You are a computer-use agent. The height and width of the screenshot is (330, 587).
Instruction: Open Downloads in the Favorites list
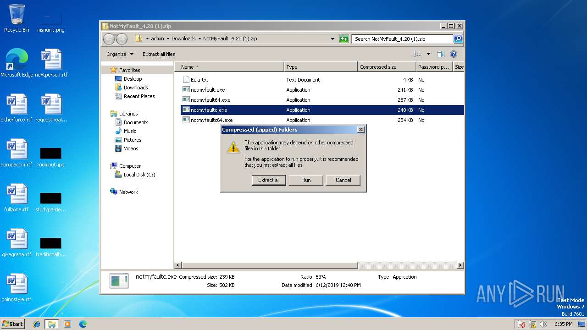(136, 88)
